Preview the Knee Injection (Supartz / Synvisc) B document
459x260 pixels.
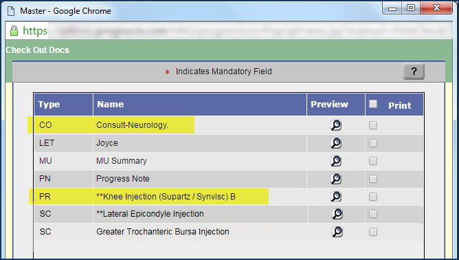click(x=336, y=197)
